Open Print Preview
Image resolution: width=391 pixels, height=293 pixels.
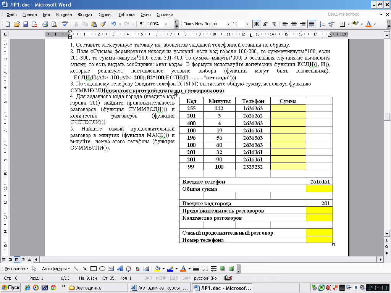54,24
